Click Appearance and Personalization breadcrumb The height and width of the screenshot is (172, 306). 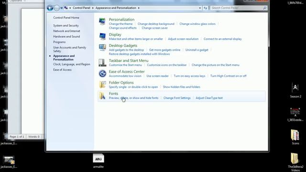pos(116,8)
